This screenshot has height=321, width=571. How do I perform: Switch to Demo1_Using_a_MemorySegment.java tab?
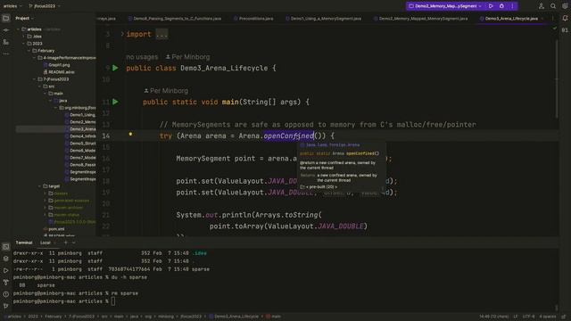point(323,18)
